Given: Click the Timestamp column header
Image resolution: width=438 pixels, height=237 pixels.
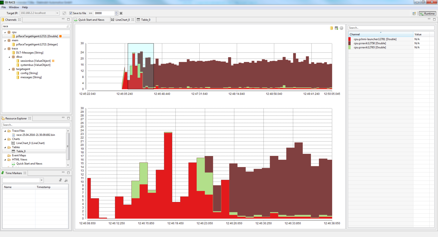Looking at the screenshot, I should (x=52, y=187).
